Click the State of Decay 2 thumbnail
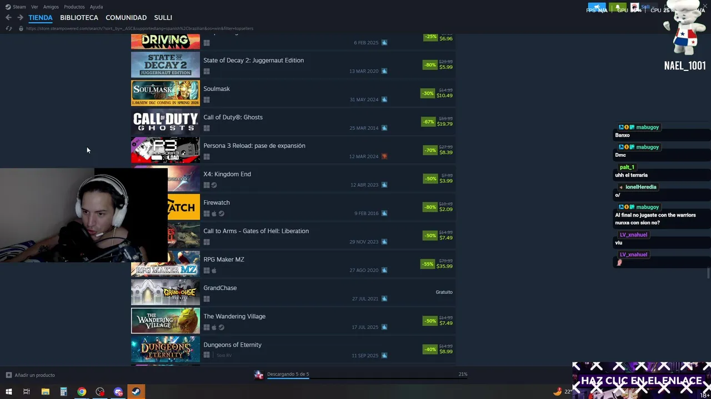 (165, 65)
